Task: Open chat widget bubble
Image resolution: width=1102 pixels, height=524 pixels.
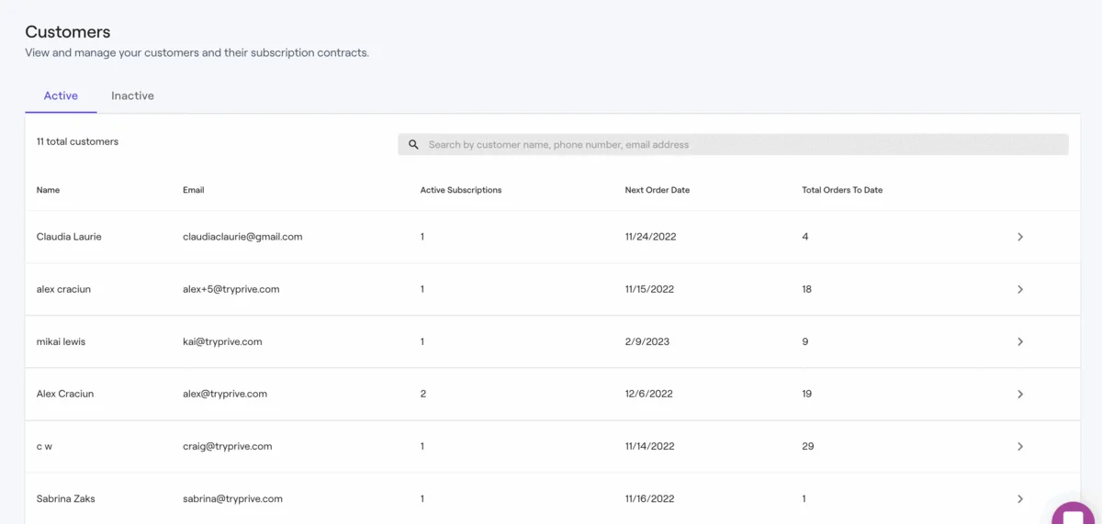Action: 1074,515
